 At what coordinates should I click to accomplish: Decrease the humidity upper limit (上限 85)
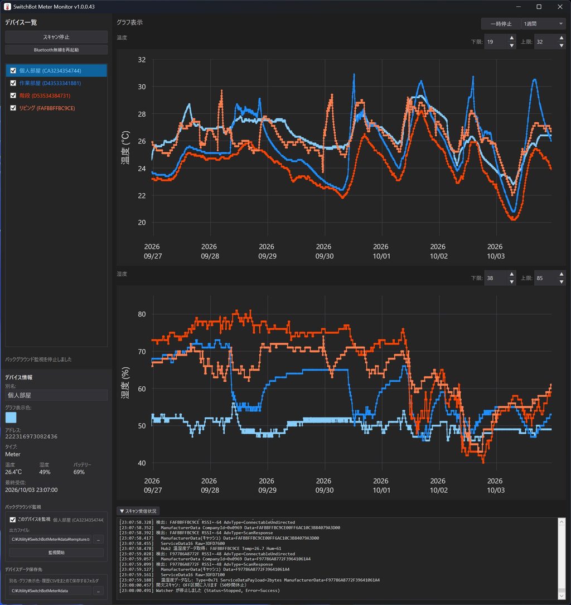tap(562, 282)
